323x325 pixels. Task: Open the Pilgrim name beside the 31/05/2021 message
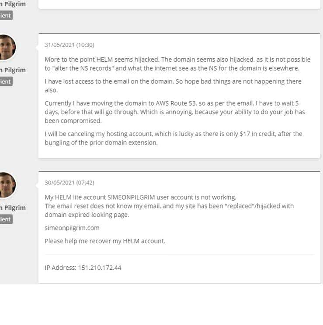(13, 70)
